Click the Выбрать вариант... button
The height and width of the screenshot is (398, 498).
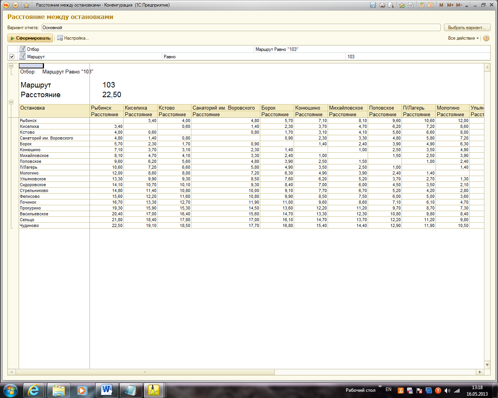pyautogui.click(x=467, y=28)
